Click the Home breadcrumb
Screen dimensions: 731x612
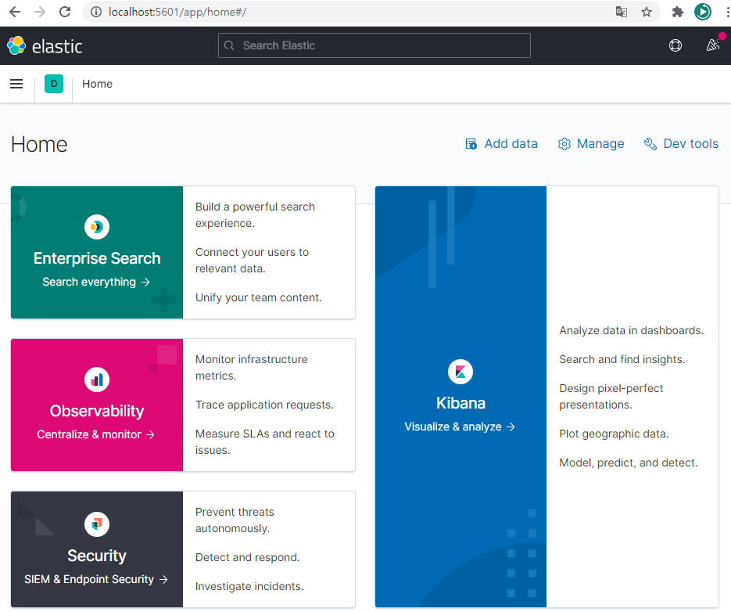pos(98,84)
